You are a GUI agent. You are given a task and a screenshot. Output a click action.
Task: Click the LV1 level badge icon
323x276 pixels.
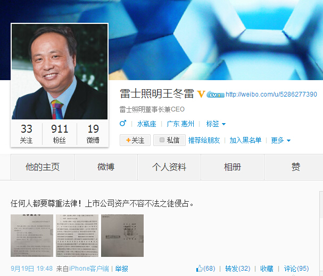click(215, 94)
